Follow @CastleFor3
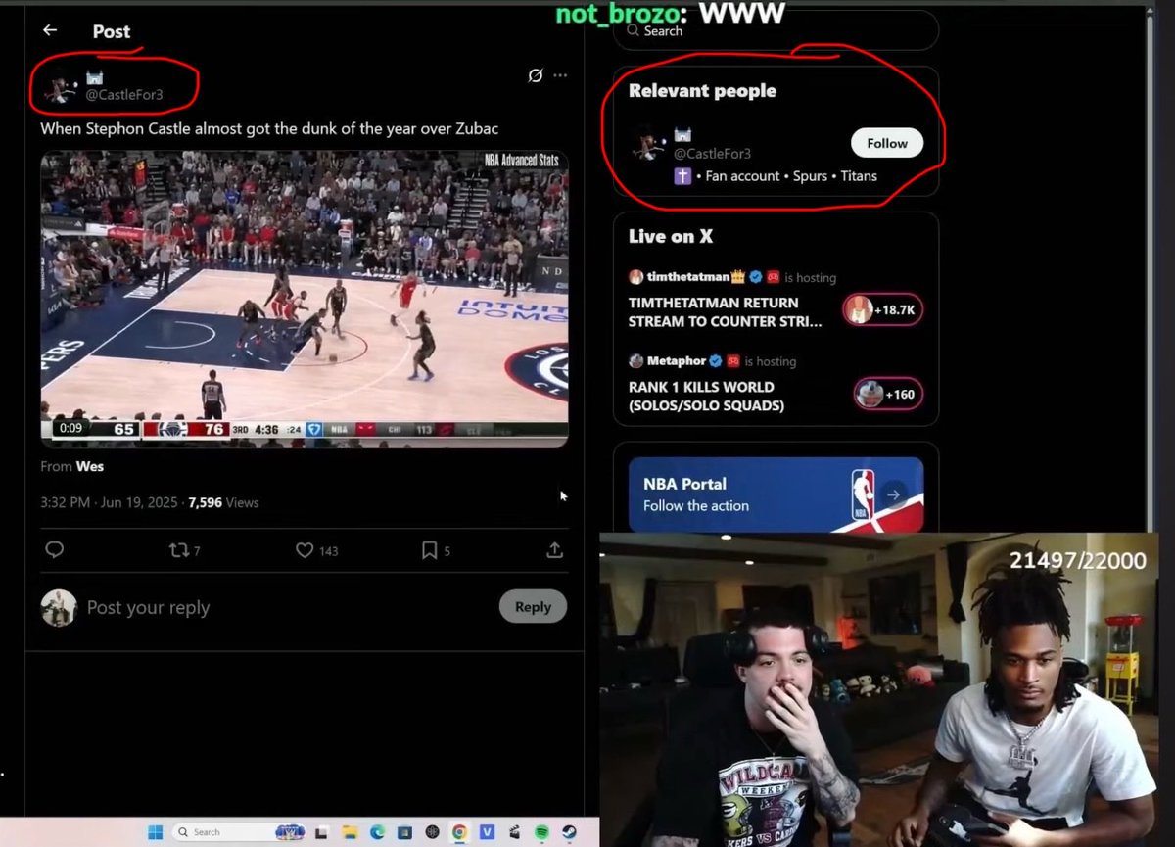1175x847 pixels. [886, 143]
